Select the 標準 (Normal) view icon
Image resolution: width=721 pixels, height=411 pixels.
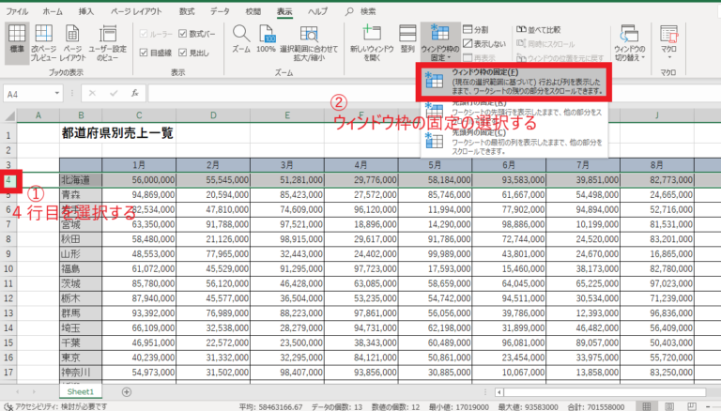coord(17,43)
